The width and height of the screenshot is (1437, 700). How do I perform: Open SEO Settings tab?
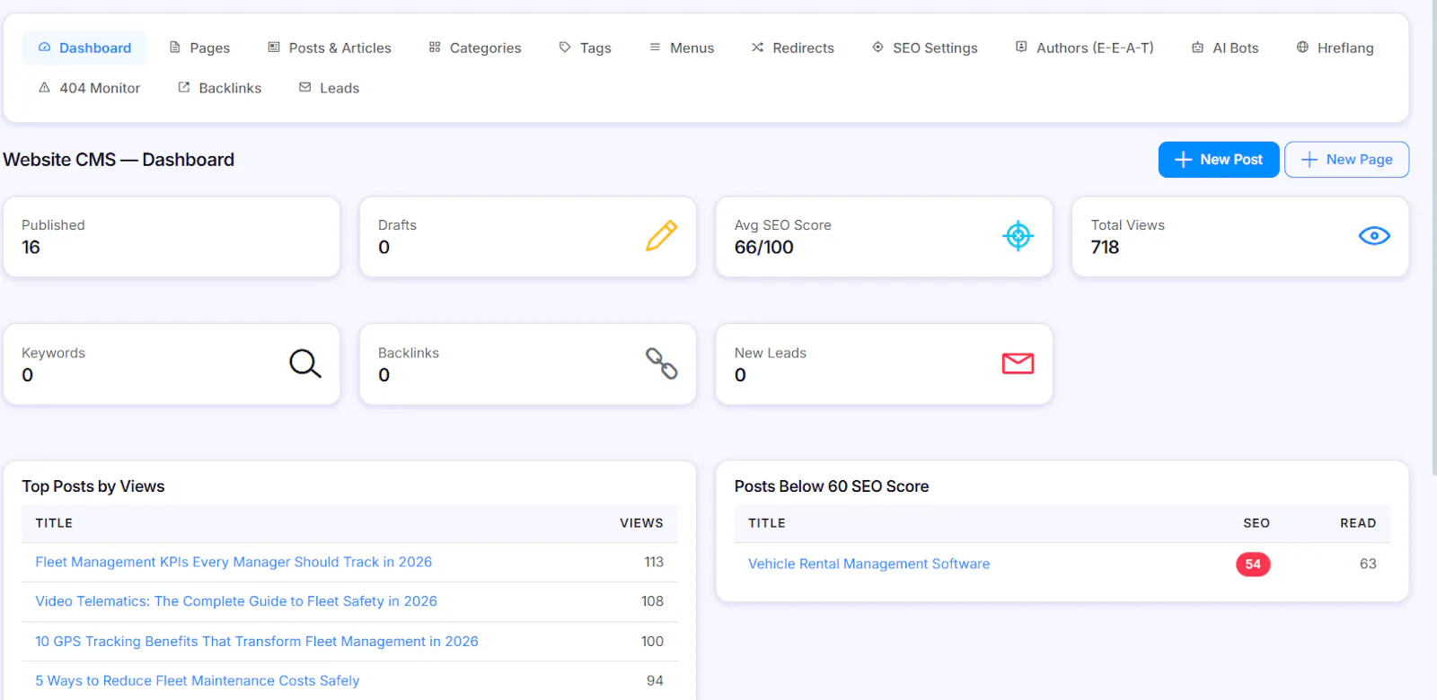pyautogui.click(x=925, y=48)
